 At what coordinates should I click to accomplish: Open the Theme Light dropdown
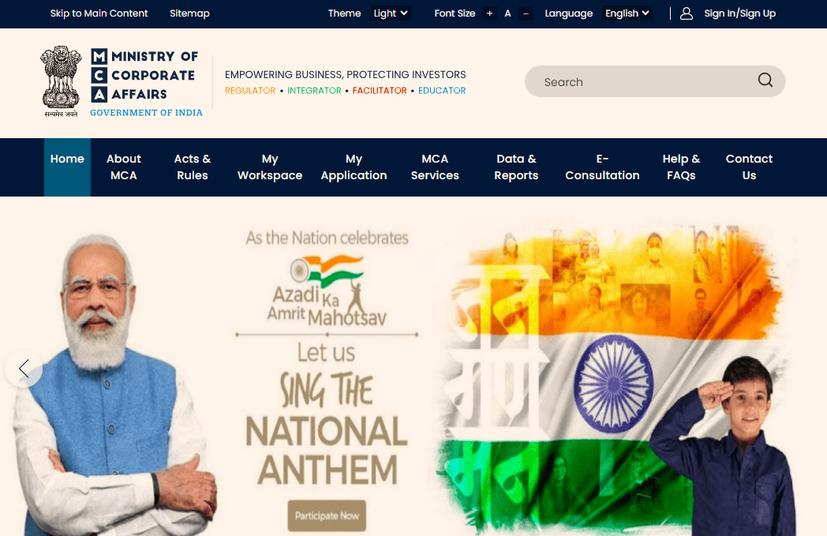[391, 13]
